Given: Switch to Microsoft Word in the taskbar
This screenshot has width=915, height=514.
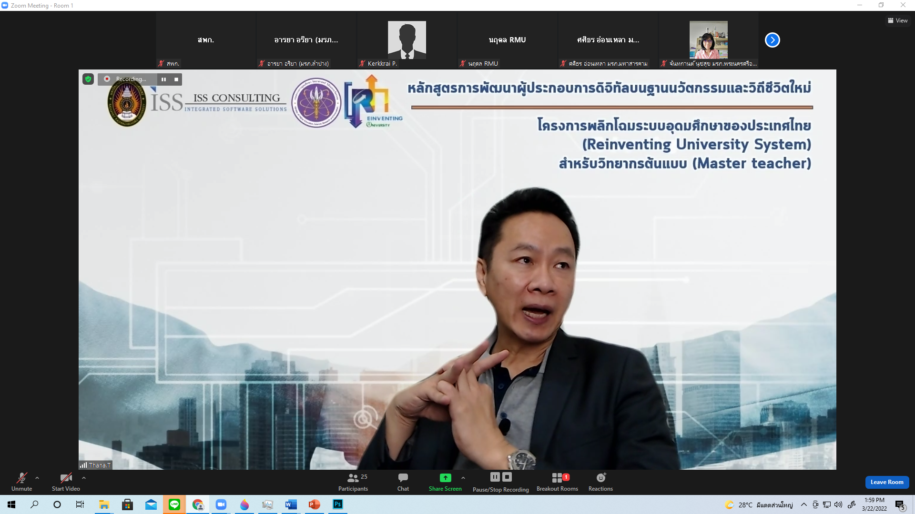Looking at the screenshot, I should pos(291,504).
